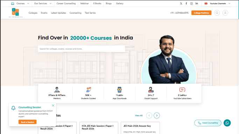The height and width of the screenshot is (134, 239).
Task: Click the "20000+ Courses" headline text
Action: 91,38
